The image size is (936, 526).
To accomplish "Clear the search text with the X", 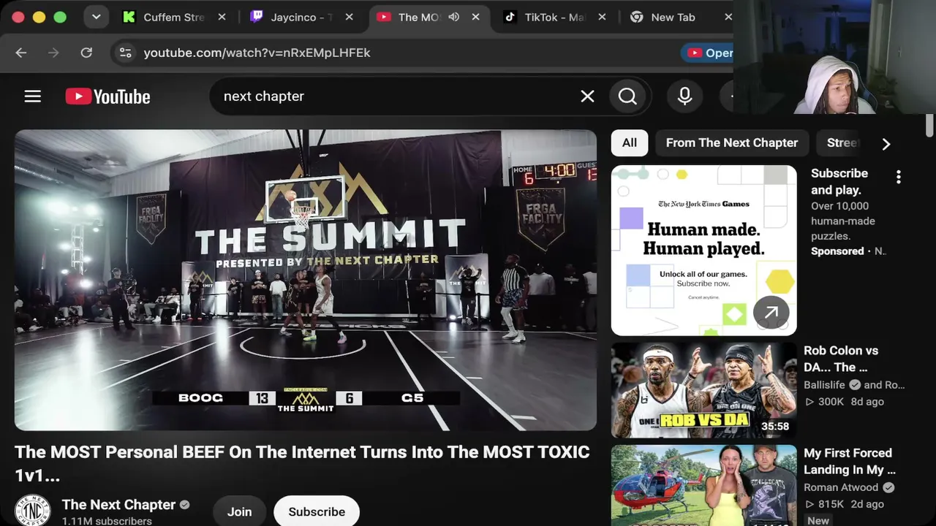I will coord(587,96).
